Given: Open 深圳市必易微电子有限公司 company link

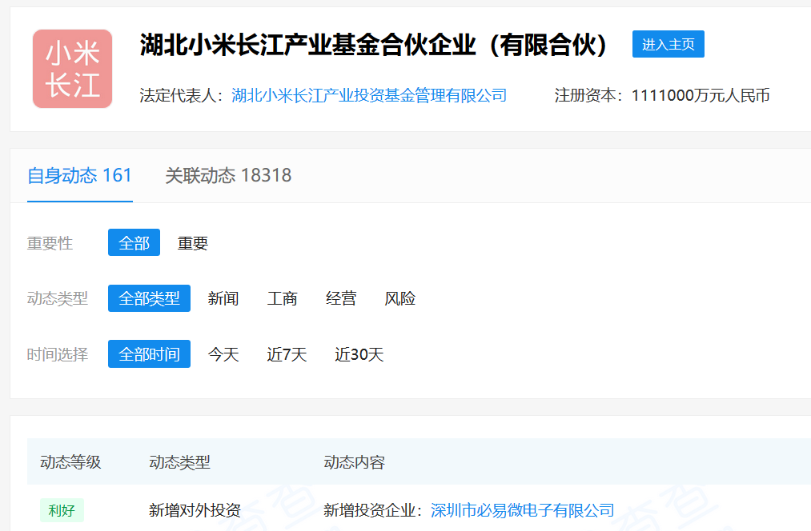Looking at the screenshot, I should coord(522,510).
